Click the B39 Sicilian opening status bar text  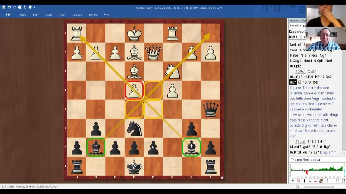29,186
